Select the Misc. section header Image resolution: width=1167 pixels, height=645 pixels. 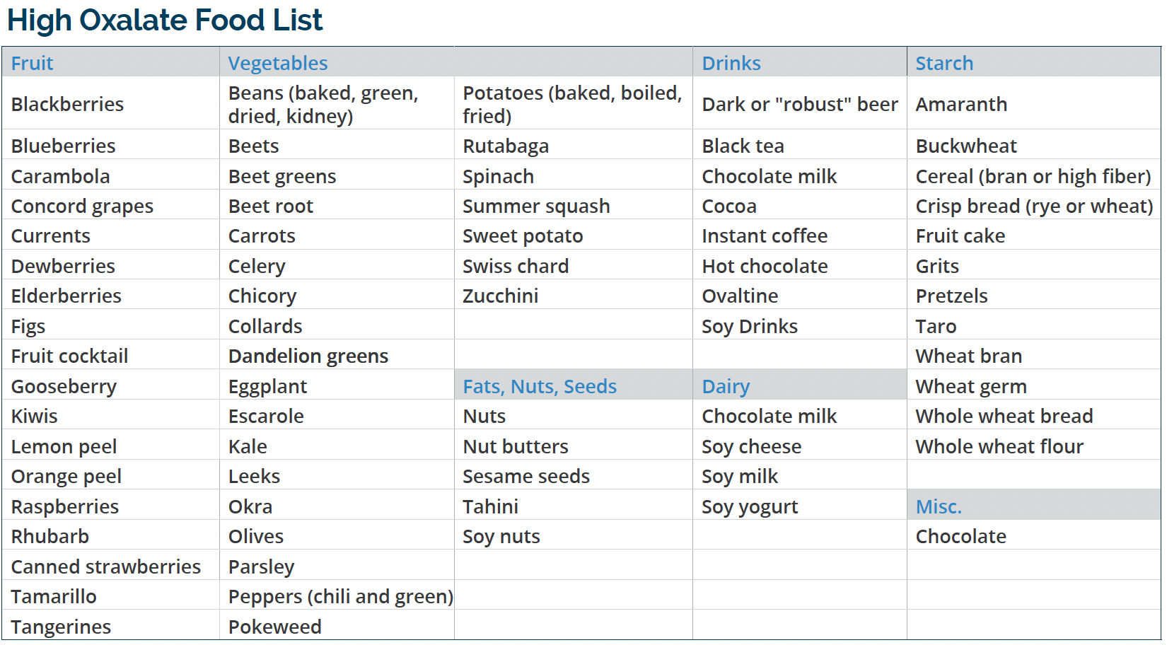tap(939, 506)
